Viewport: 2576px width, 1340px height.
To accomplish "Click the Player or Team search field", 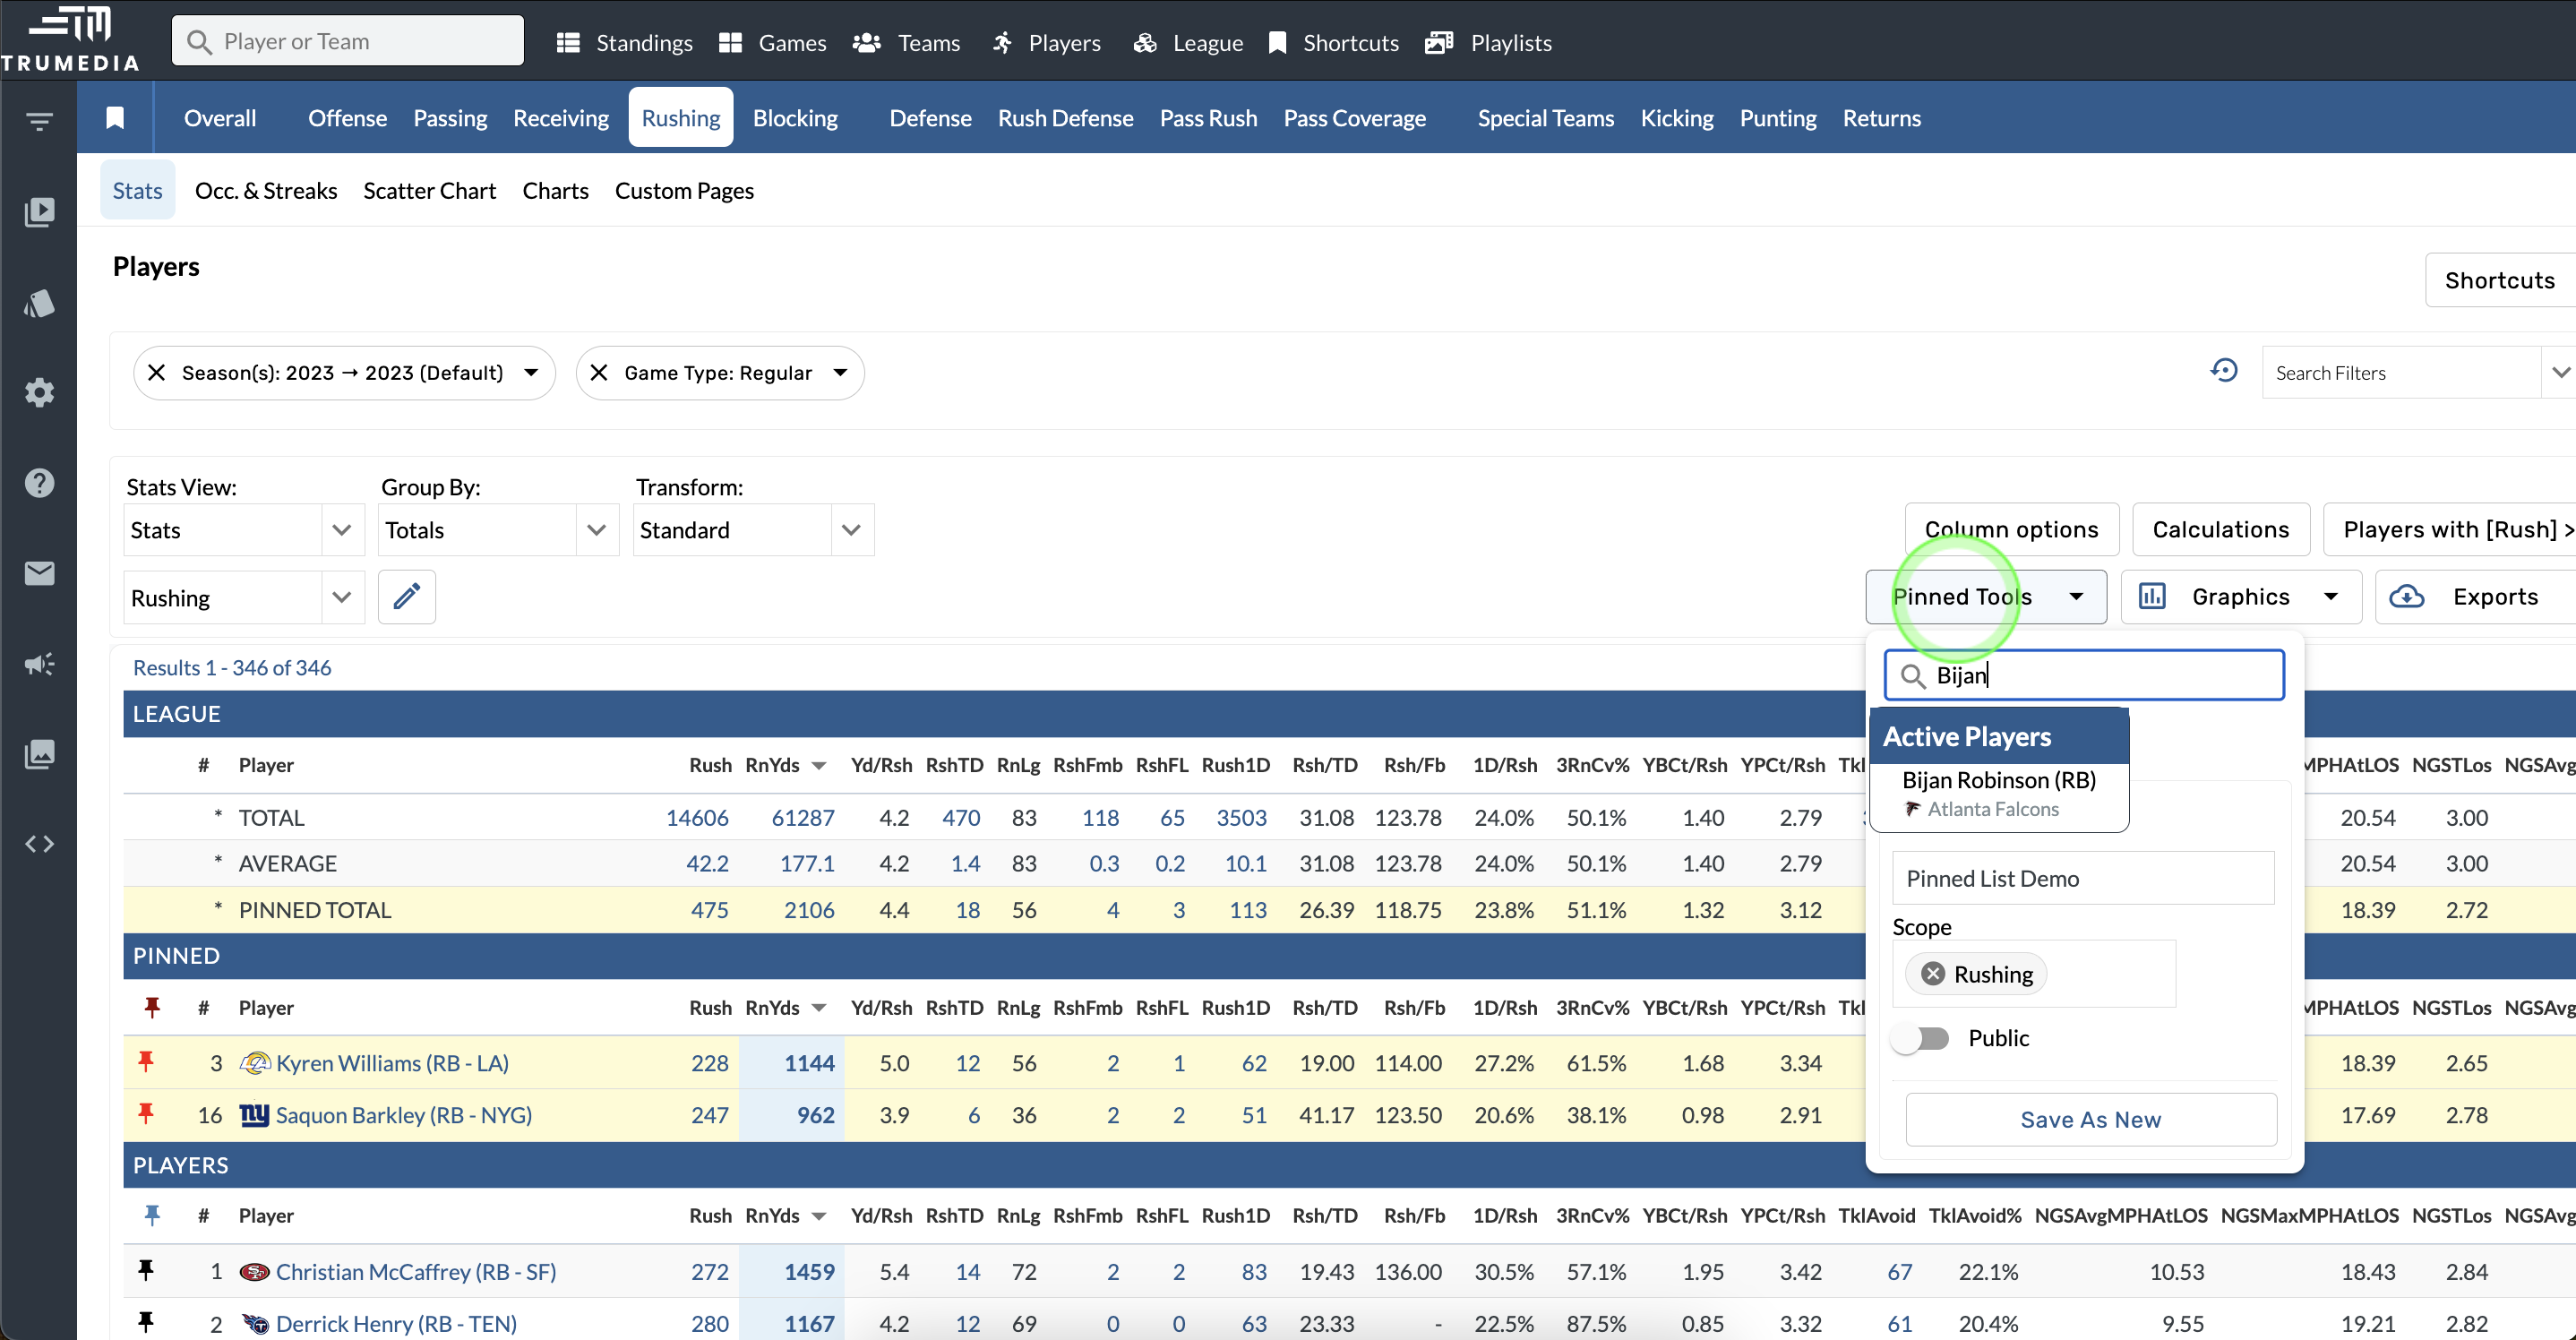I will [x=348, y=41].
